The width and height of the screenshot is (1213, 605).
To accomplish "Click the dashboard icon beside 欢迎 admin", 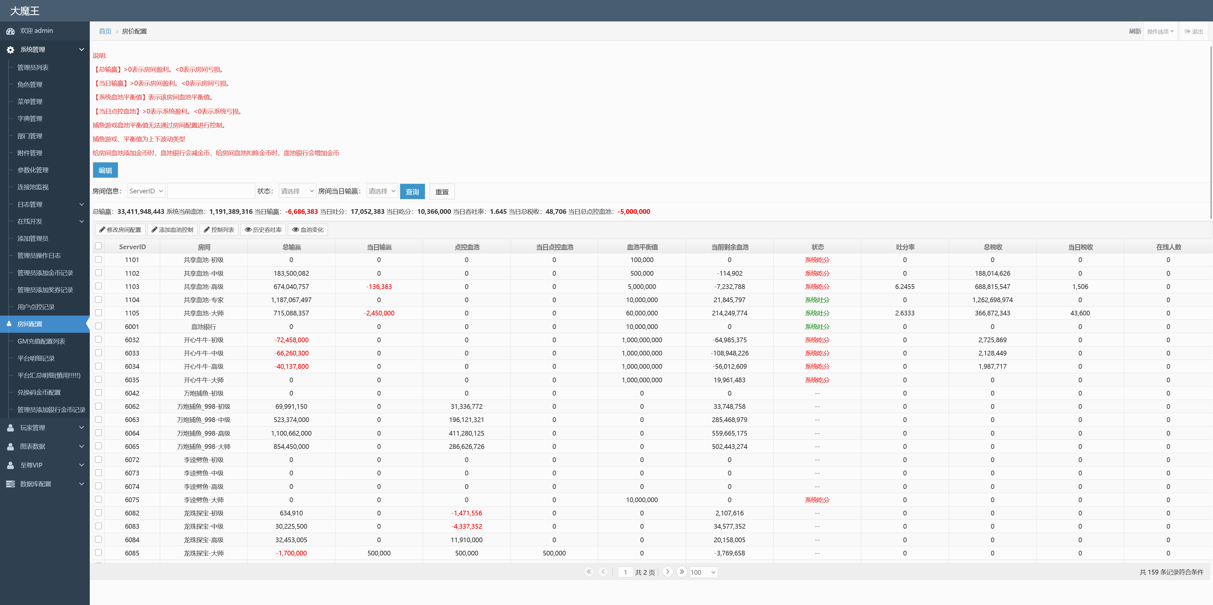I will pos(10,31).
